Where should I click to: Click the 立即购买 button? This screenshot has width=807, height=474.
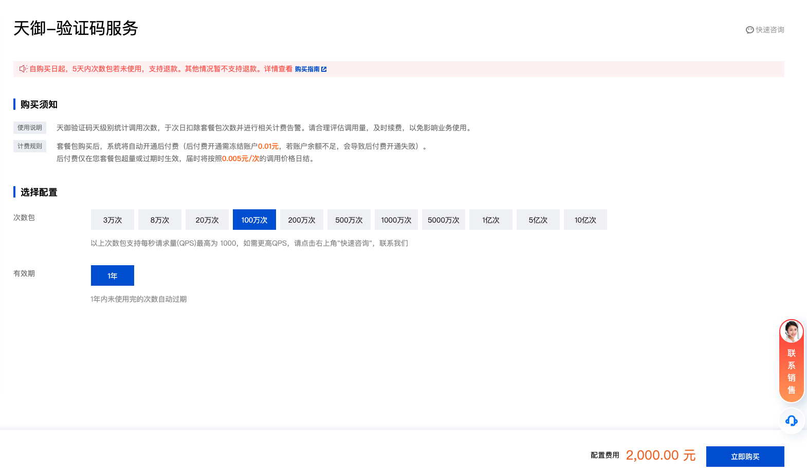[x=745, y=457]
